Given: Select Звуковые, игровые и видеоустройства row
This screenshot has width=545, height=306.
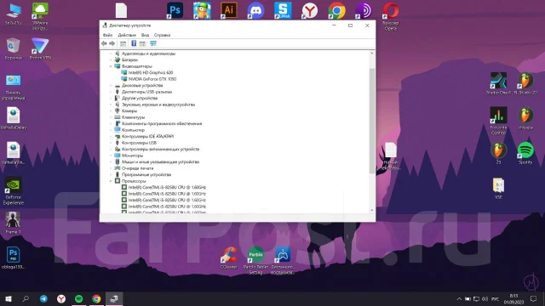Looking at the screenshot, I should click(158, 105).
